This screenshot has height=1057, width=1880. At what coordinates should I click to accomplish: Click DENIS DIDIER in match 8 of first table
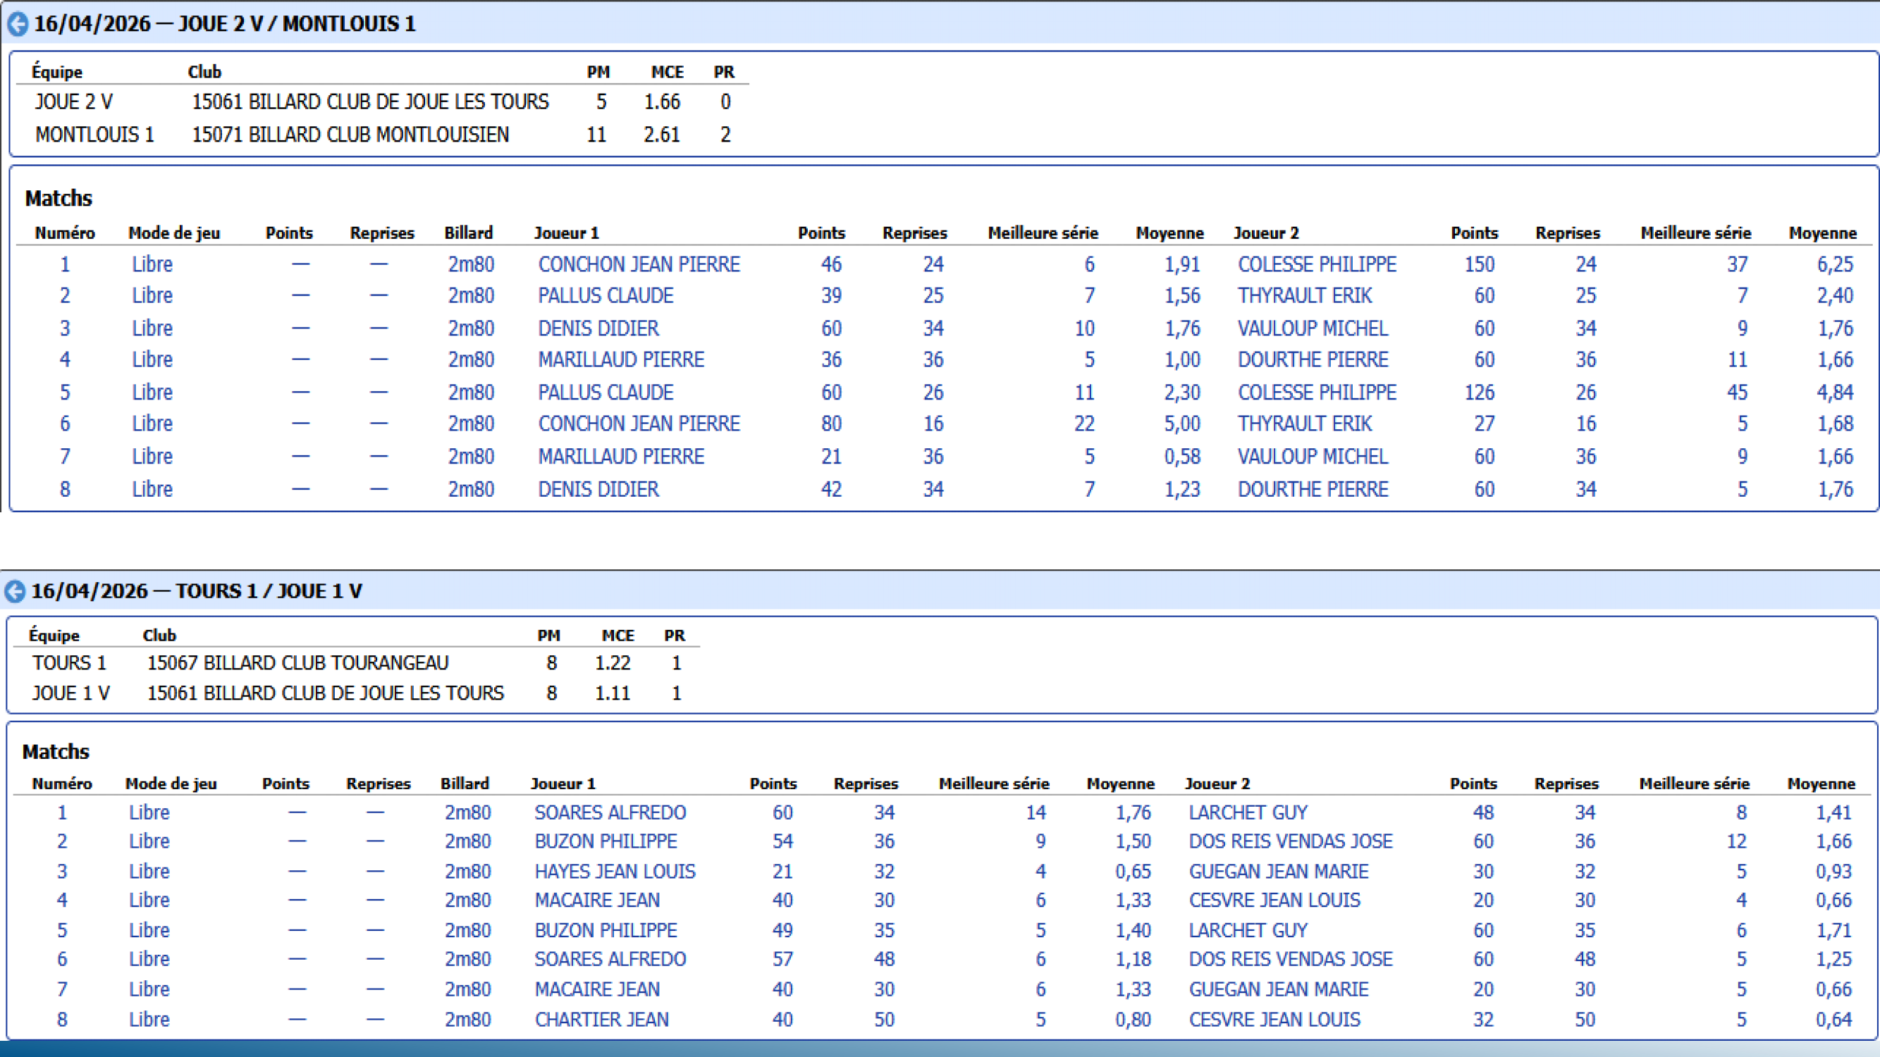598,490
